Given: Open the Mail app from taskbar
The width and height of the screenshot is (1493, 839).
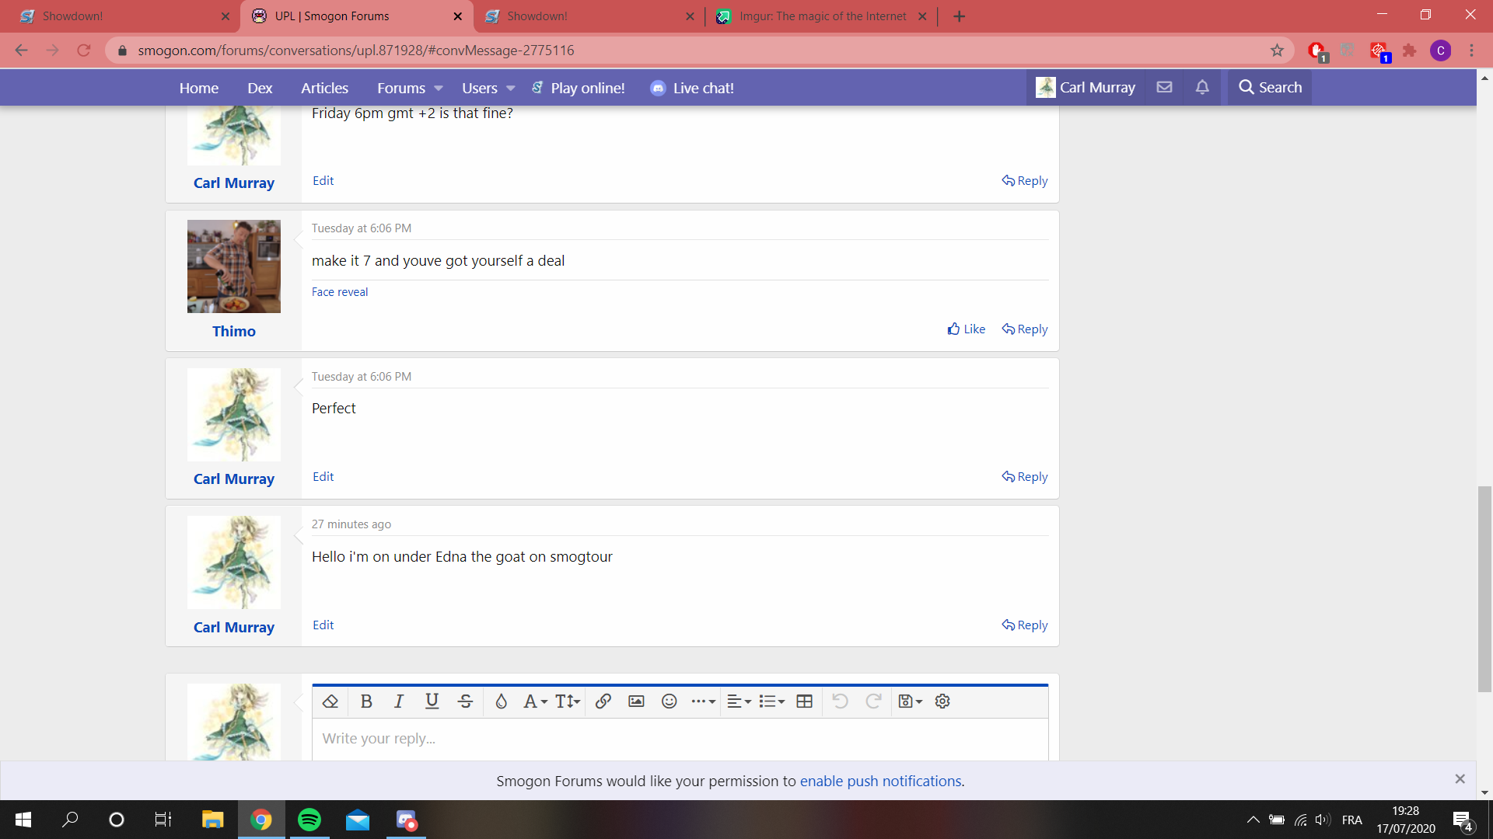Looking at the screenshot, I should [358, 820].
